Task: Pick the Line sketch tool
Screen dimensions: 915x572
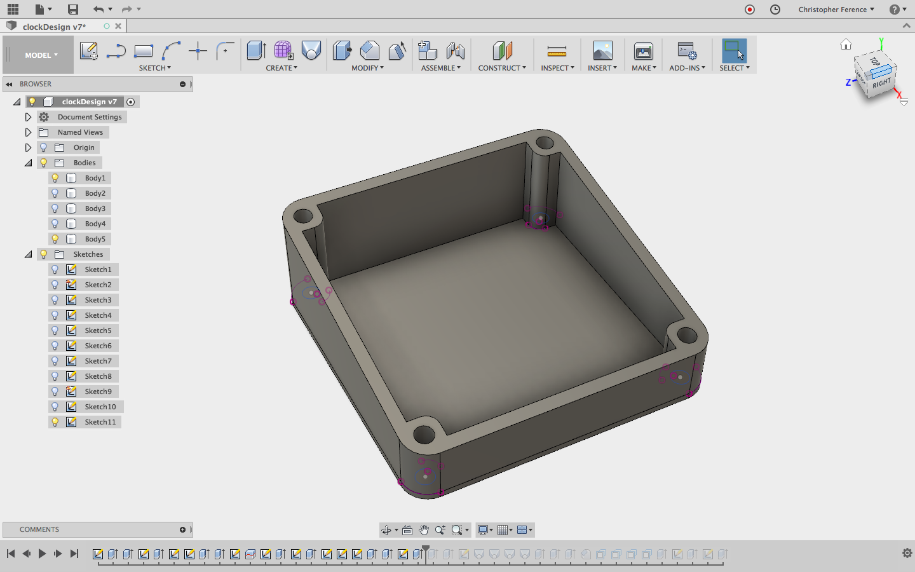Action: pos(116,51)
